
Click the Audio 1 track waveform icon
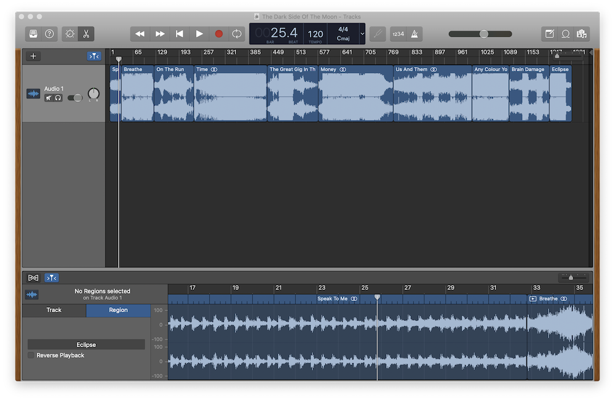pos(33,93)
